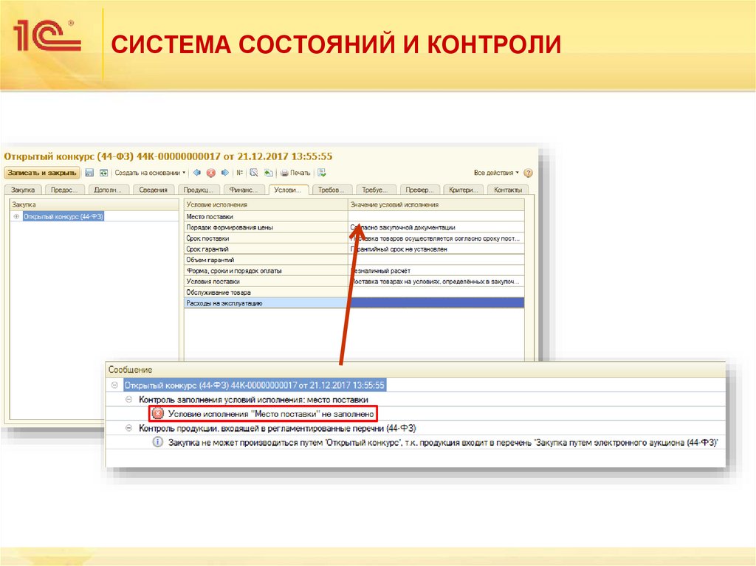Collapse the Контроль продукции message group
This screenshot has width=756, height=566.
[128, 429]
